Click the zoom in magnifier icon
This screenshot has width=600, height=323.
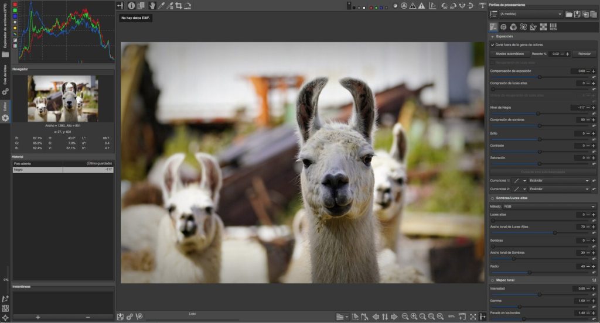(414, 317)
